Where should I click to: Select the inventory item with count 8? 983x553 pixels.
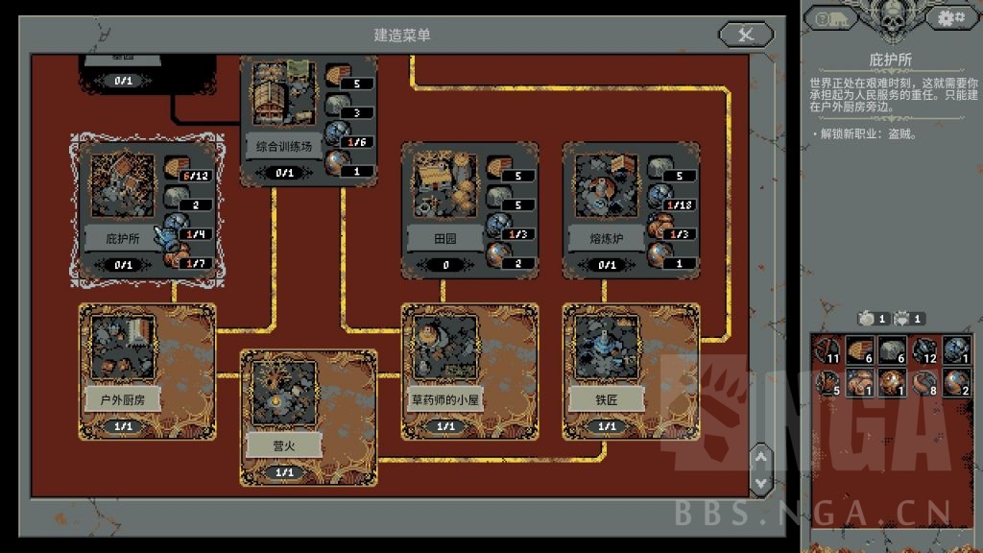tap(924, 382)
